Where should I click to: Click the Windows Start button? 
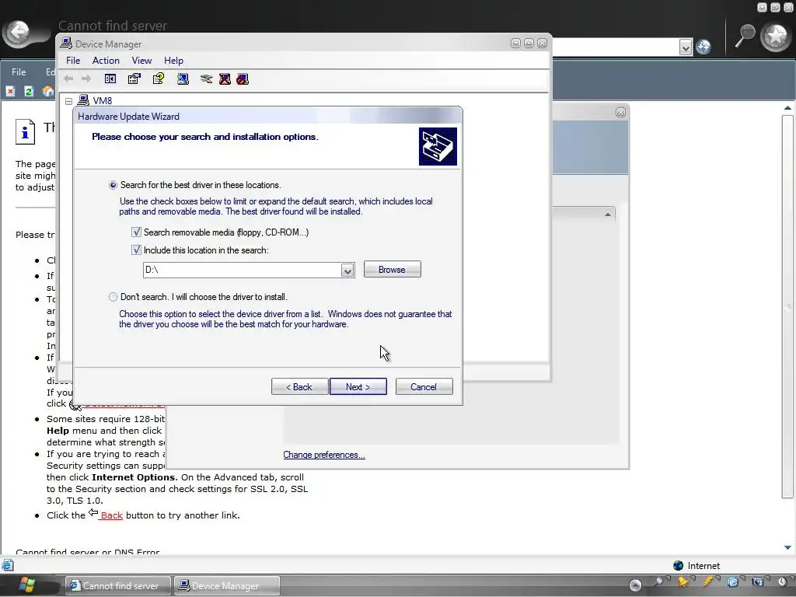tap(26, 585)
